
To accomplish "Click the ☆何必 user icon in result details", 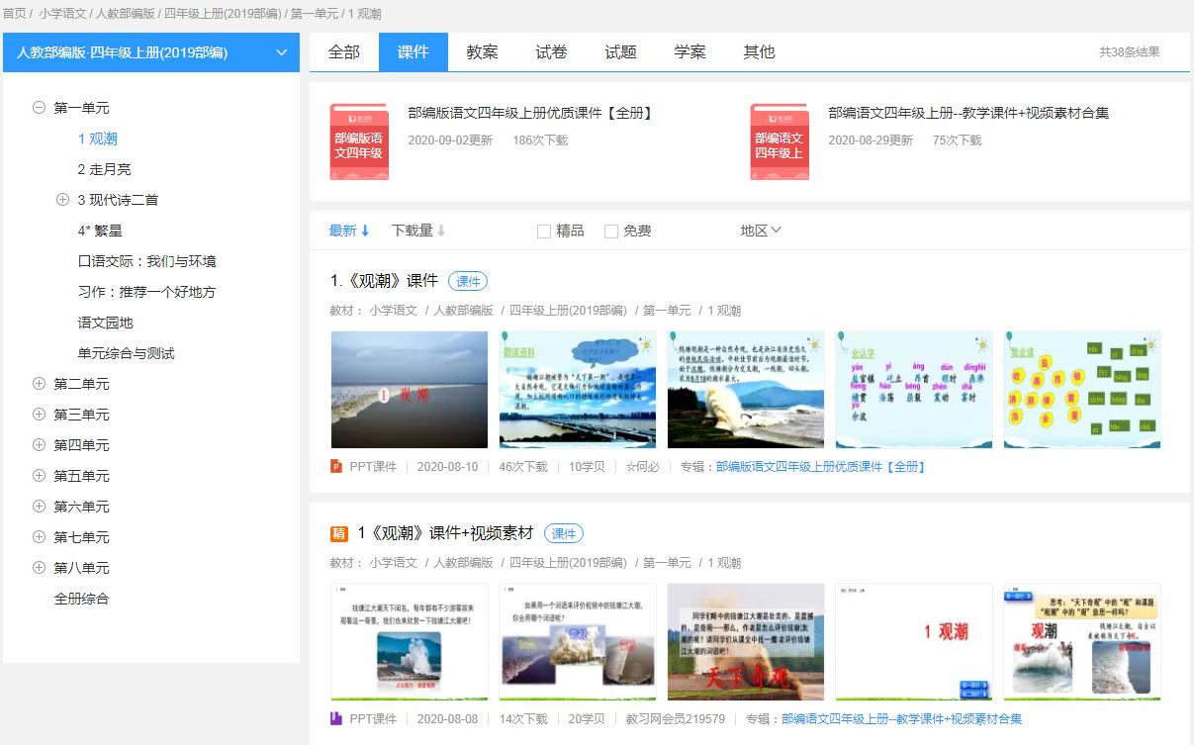I will [x=641, y=468].
